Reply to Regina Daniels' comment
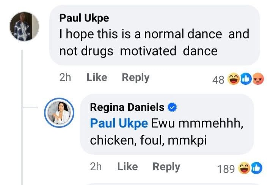The width and height of the screenshot is (273, 185). pyautogui.click(x=166, y=167)
